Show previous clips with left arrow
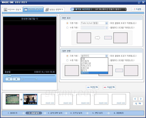Image resolution: width=146 pixels, height=118 pixels. (135, 99)
